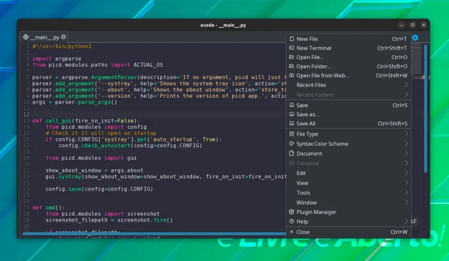
Task: Expand the View submenu arrow
Action: (x=406, y=183)
